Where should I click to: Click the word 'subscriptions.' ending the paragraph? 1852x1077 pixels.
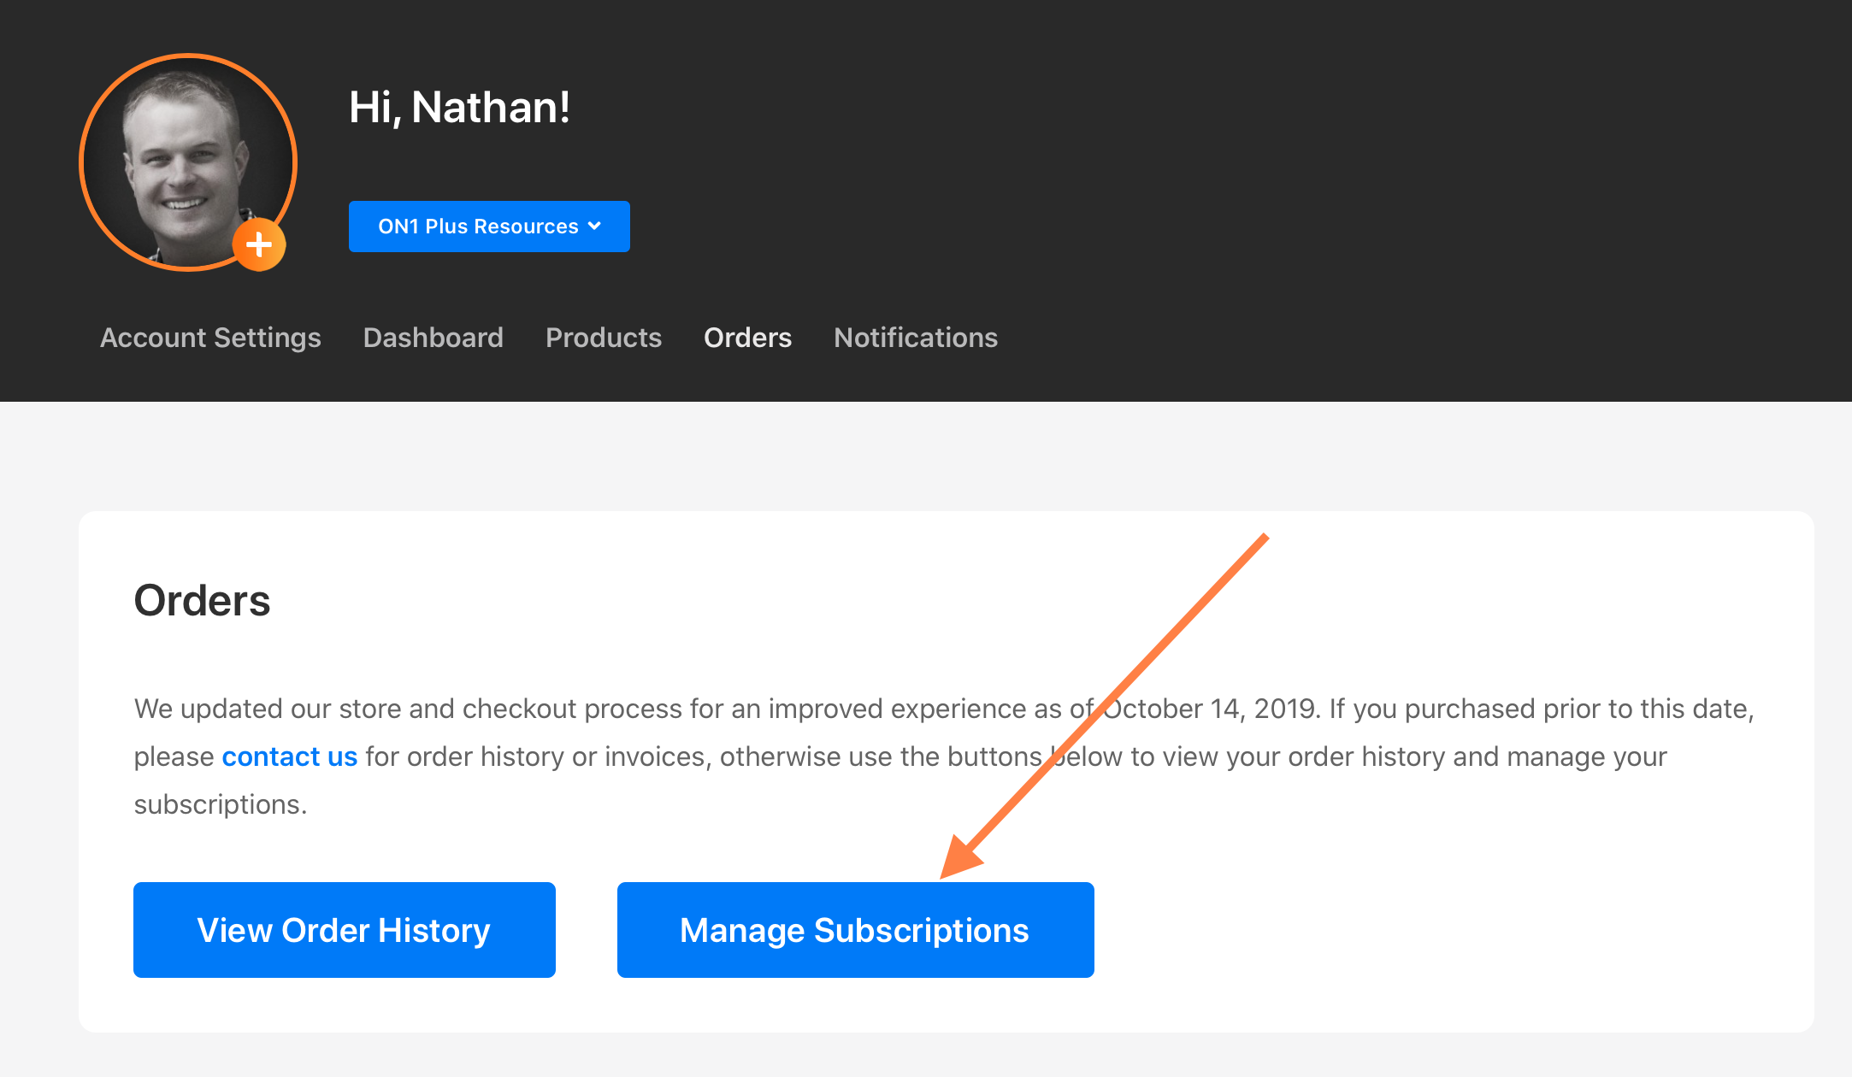(220, 804)
